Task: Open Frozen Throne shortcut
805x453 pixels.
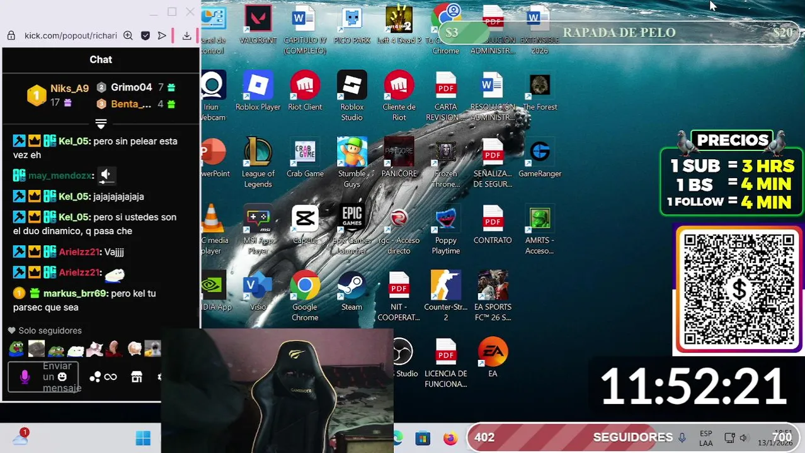Action: (446, 164)
